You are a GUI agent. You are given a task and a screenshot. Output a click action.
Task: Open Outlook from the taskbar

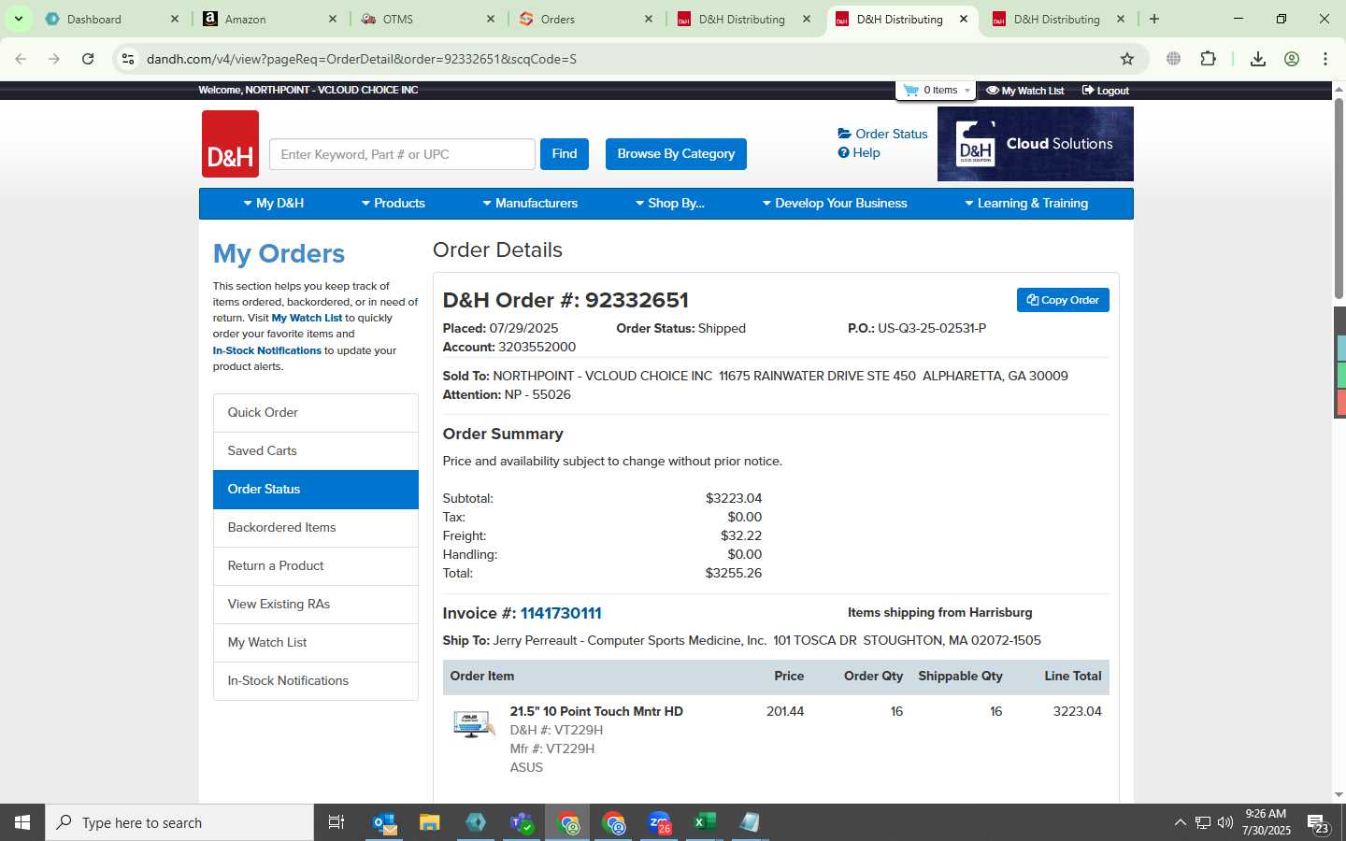(x=384, y=822)
